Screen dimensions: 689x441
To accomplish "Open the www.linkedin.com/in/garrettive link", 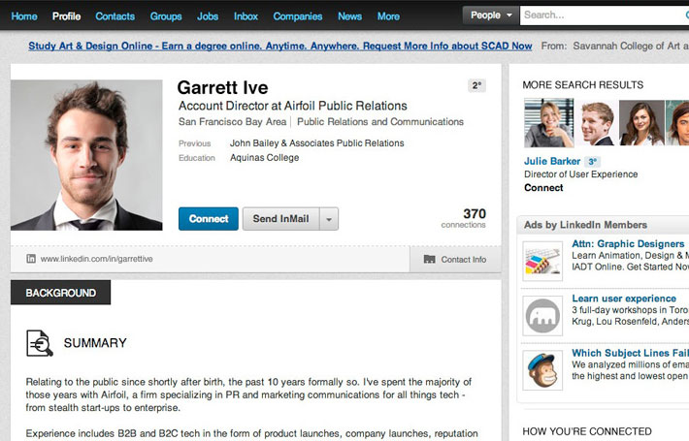I will (97, 259).
